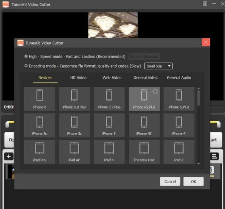Click the device list scrollbar thumb
Viewport: 225px width, 209px height.
pyautogui.click(x=199, y=98)
